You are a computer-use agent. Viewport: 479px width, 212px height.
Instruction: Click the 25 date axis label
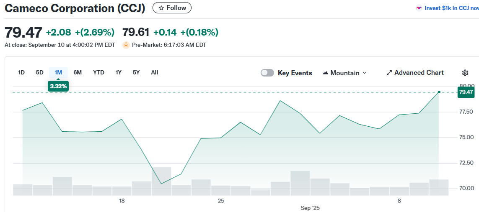click(x=221, y=201)
